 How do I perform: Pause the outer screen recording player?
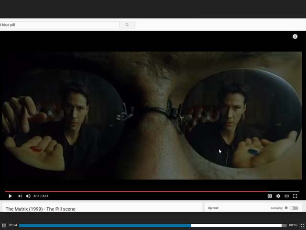(4, 225)
